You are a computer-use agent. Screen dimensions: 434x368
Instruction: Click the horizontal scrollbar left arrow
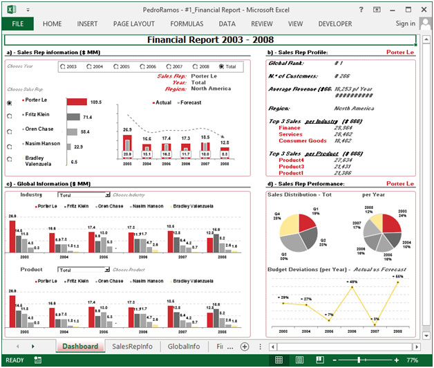[273, 347]
